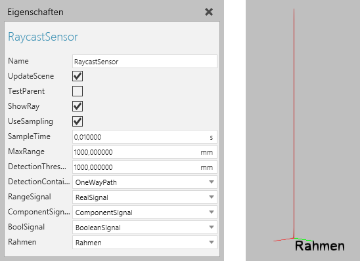
Task: Click the RaycastSensor heading title
Action: 43,37
